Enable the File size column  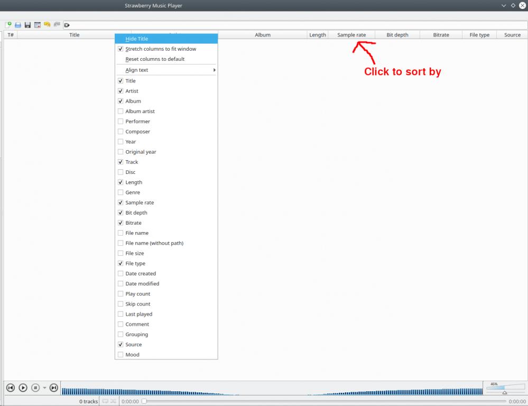(x=121, y=253)
